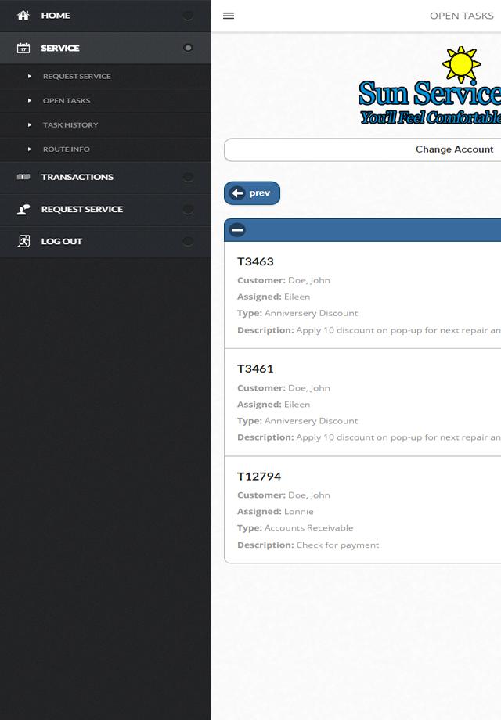The width and height of the screenshot is (501, 720).
Task: Toggle the Service indicator circle
Action: (x=188, y=48)
